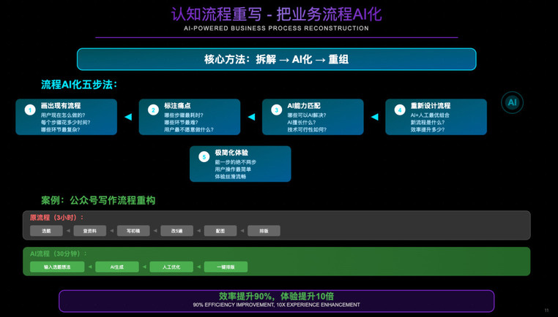Click the red label 原流程(3小时):
This screenshot has width=558, height=317.
[57, 218]
